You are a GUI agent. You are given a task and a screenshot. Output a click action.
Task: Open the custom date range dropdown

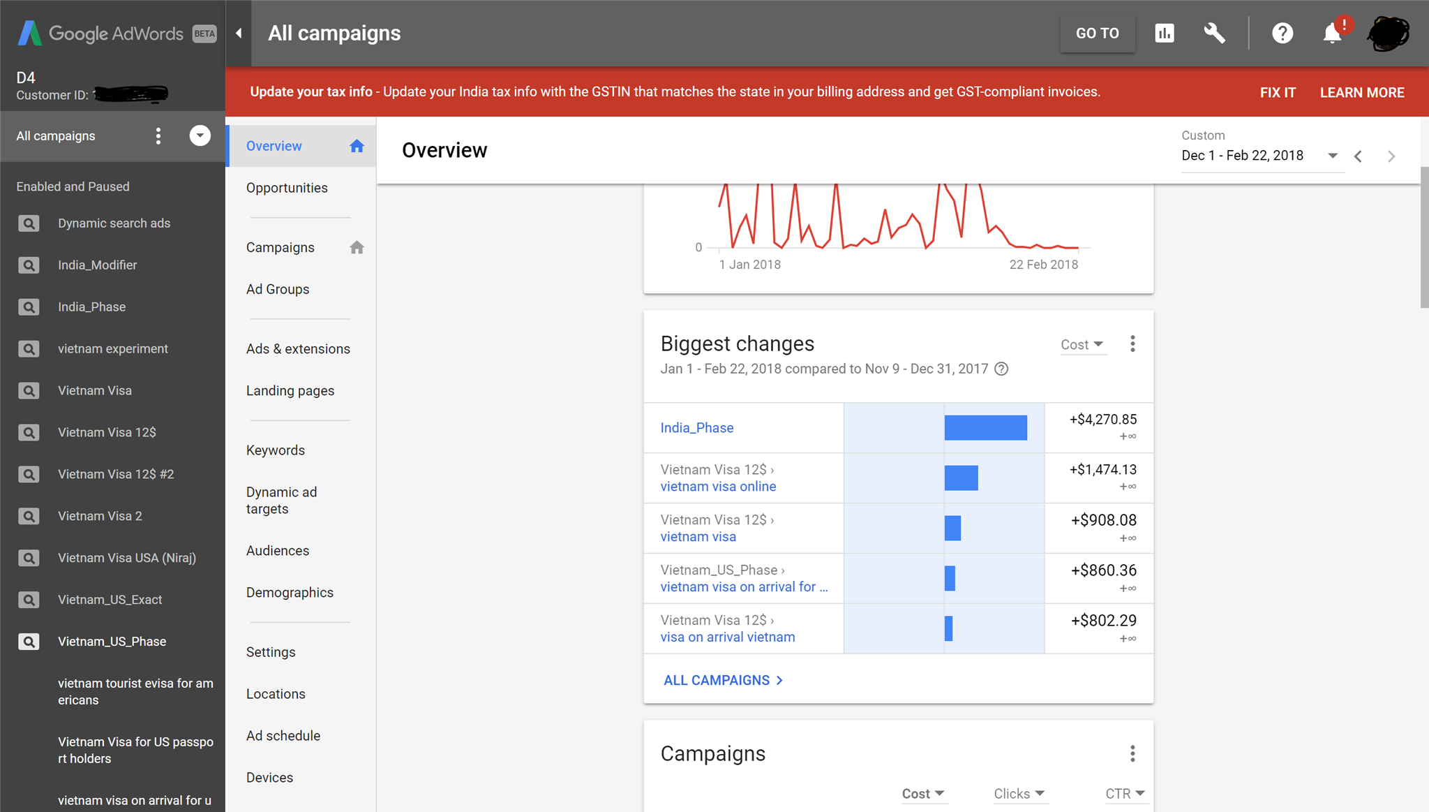[1332, 156]
